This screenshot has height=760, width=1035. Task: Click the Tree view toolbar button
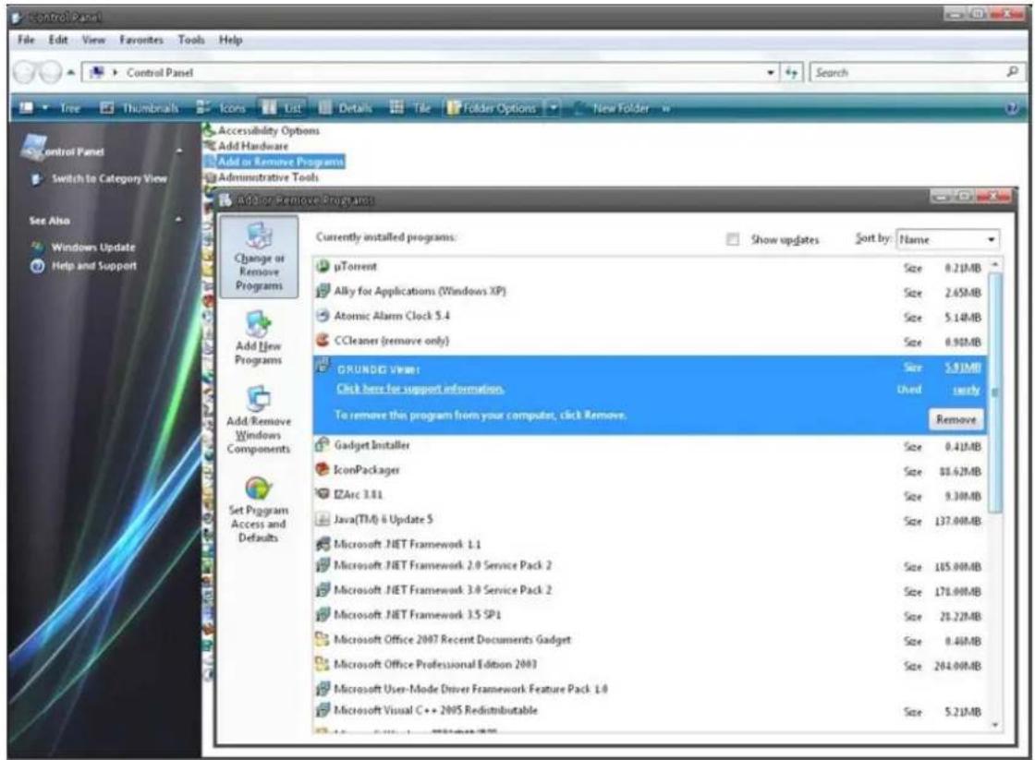[x=70, y=108]
